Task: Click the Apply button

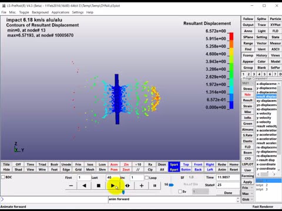Action: click(x=247, y=182)
